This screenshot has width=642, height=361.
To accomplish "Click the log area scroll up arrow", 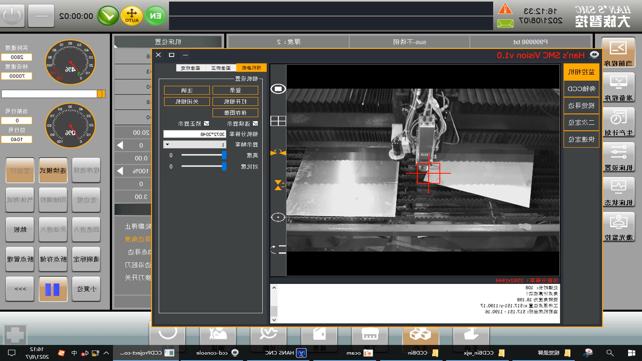I will [x=274, y=287].
